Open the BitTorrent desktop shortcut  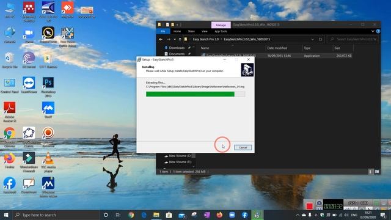point(29,61)
